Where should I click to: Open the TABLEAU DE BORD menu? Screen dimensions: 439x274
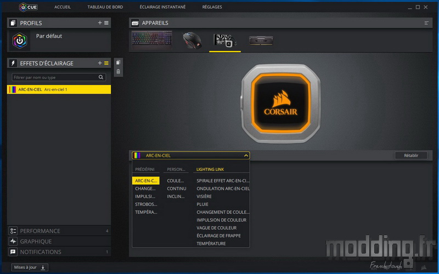[x=105, y=7]
